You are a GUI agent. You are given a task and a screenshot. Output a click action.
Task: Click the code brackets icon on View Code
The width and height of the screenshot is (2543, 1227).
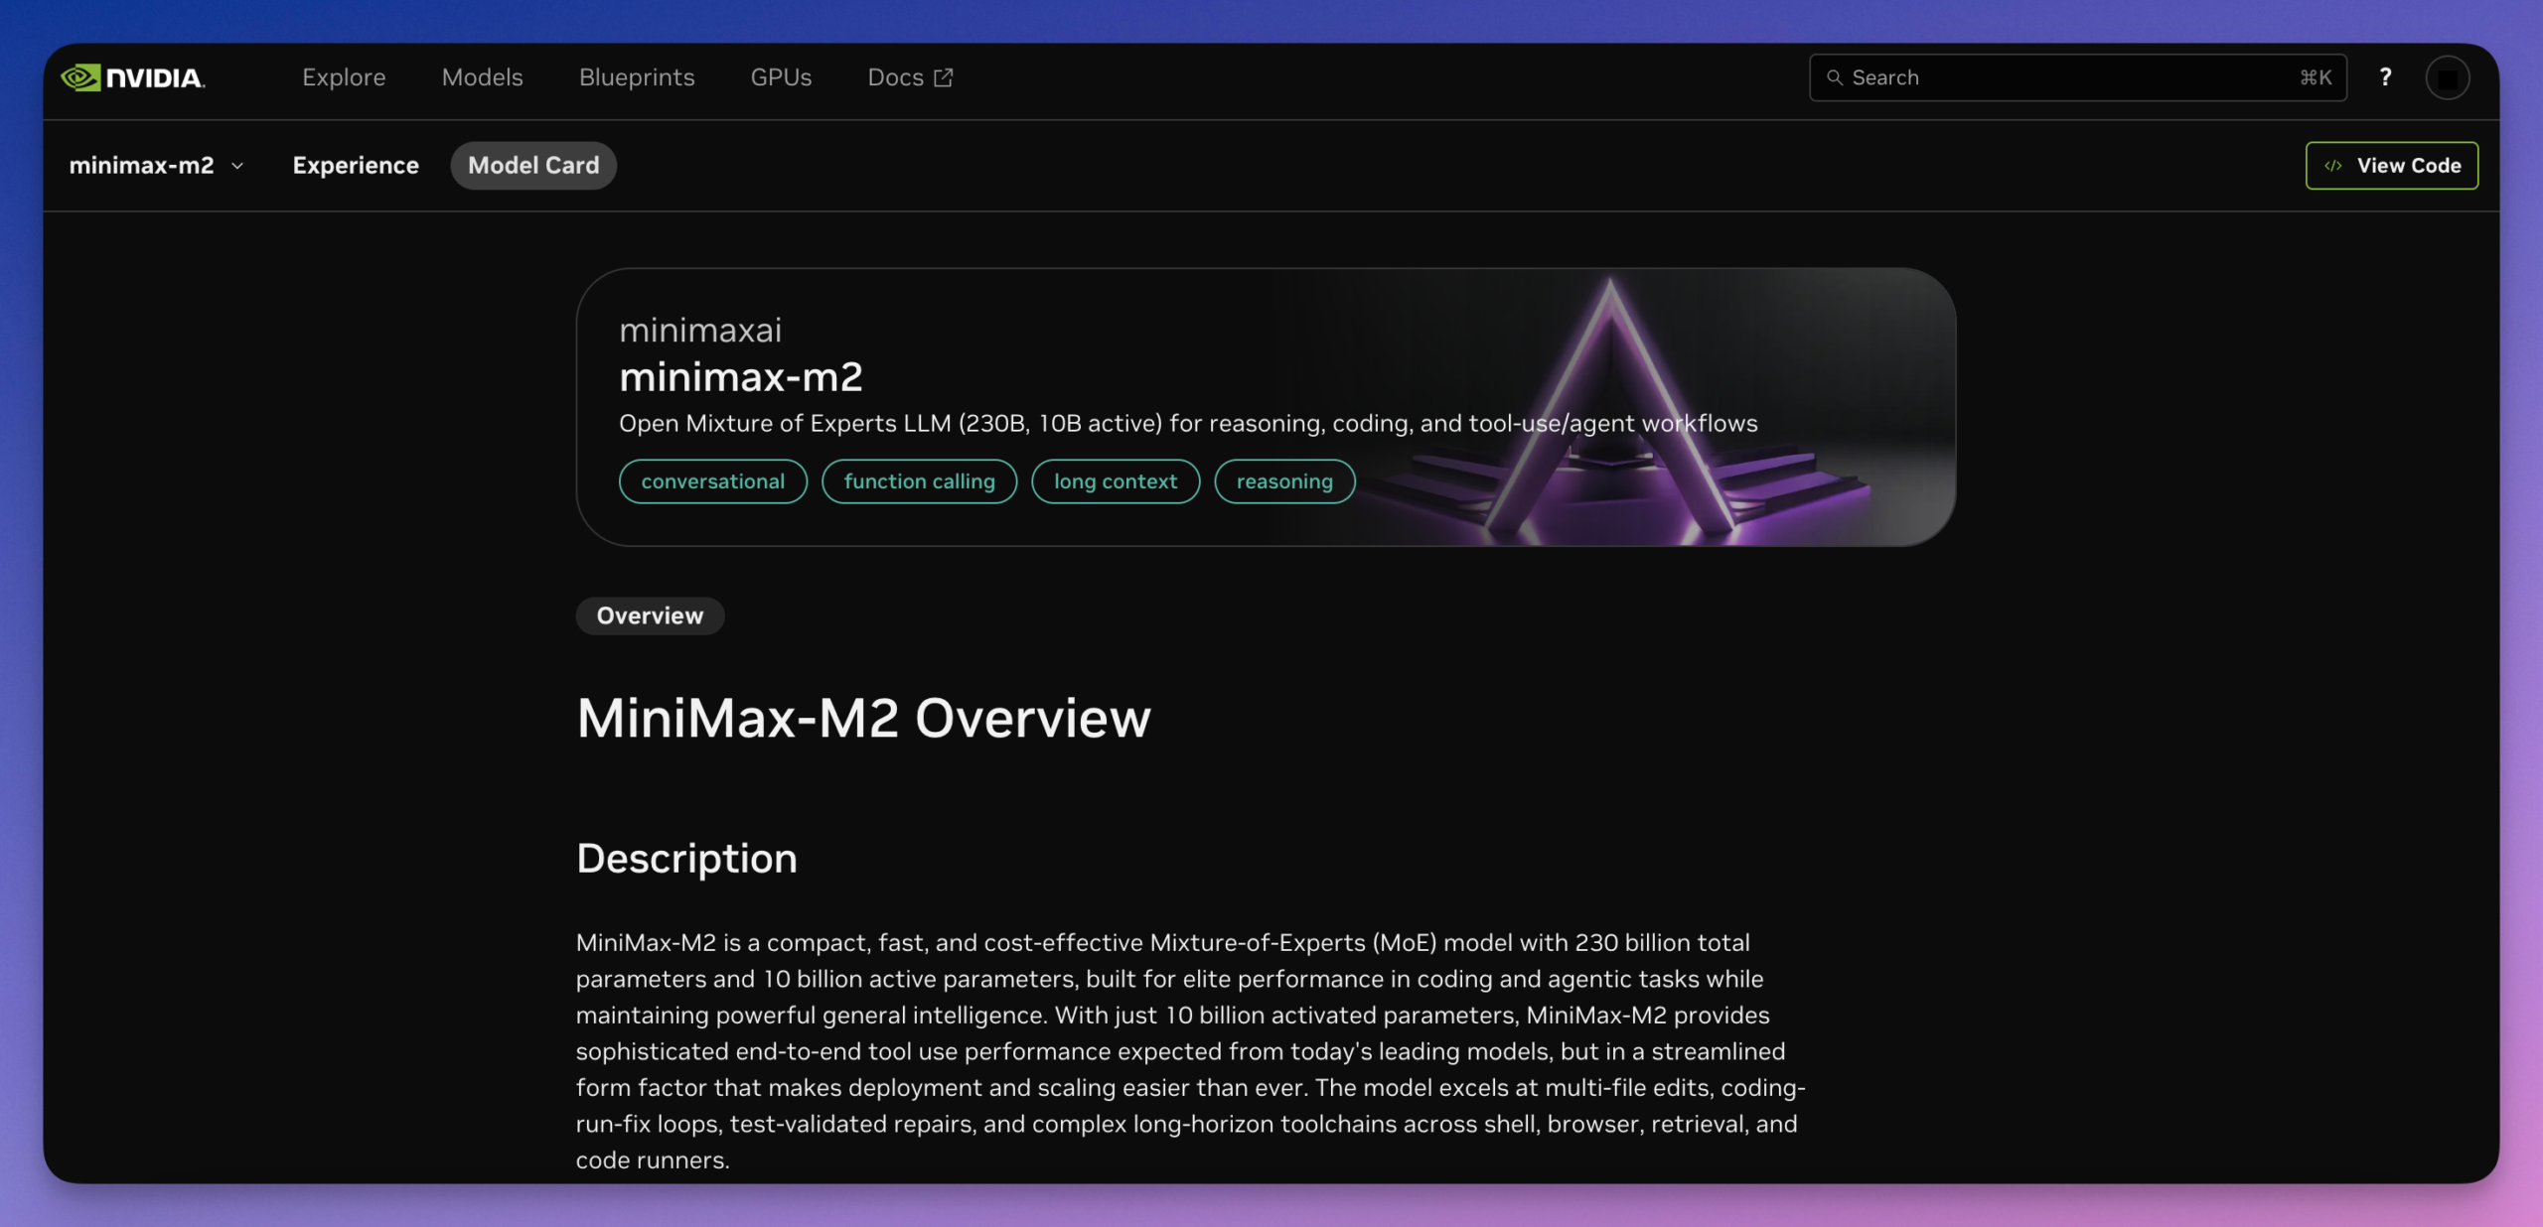click(x=2333, y=166)
